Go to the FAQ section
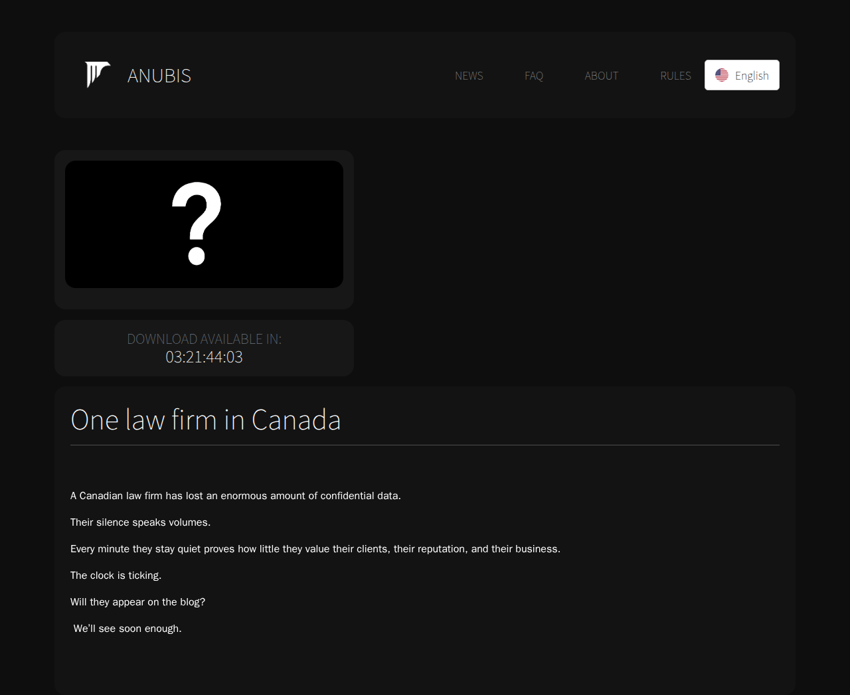Image resolution: width=850 pixels, height=695 pixels. point(533,76)
